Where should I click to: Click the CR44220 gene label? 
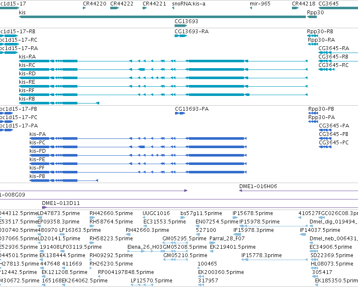click(x=95, y=4)
